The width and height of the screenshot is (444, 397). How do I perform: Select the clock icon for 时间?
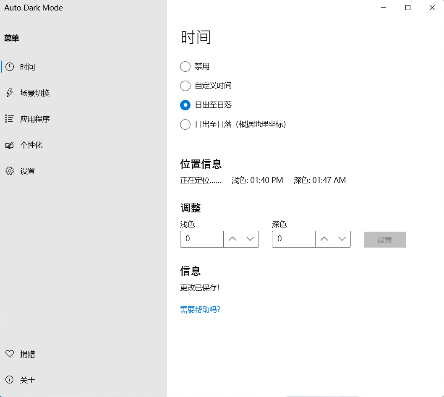coord(10,67)
